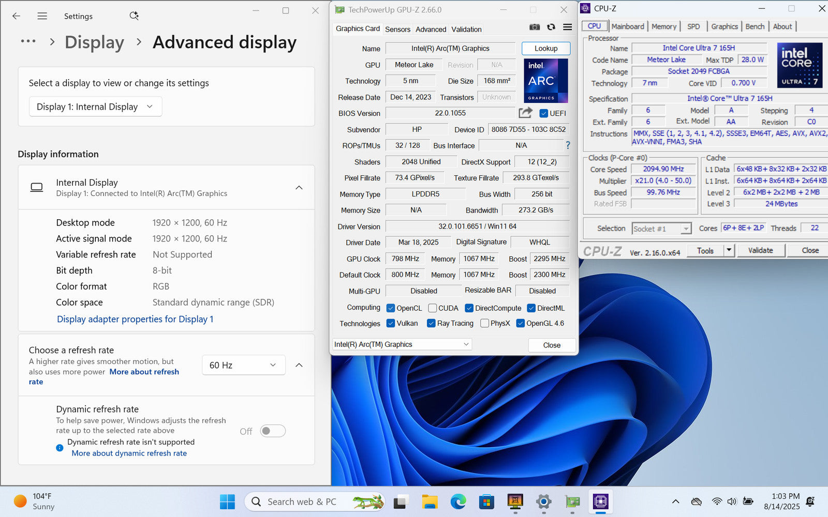Go to the Display breadcrumb in Settings
Image resolution: width=828 pixels, height=517 pixels.
[94, 42]
